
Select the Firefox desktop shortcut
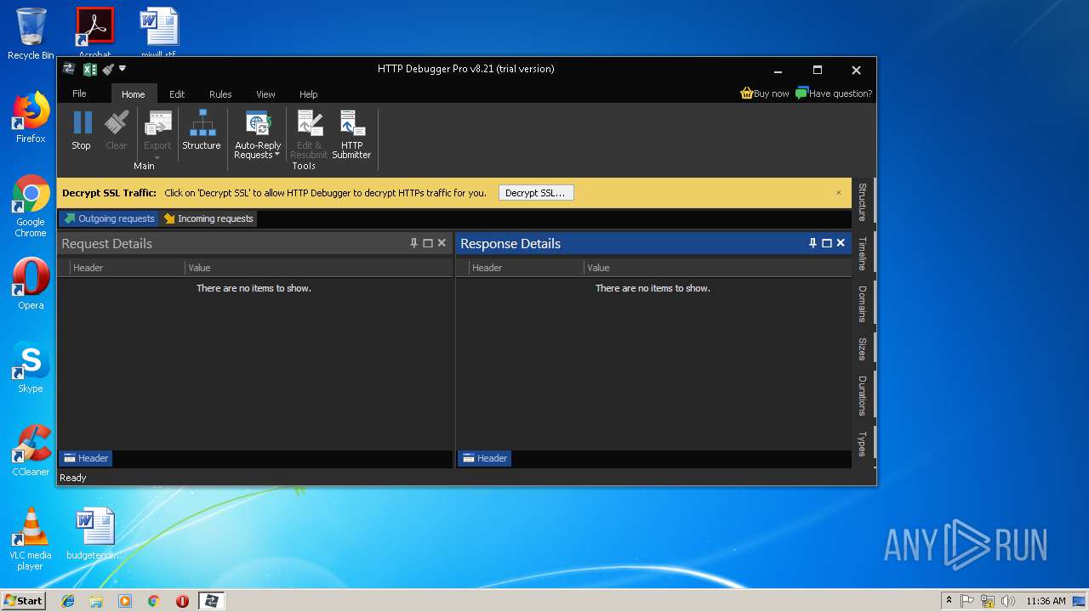pyautogui.click(x=31, y=117)
